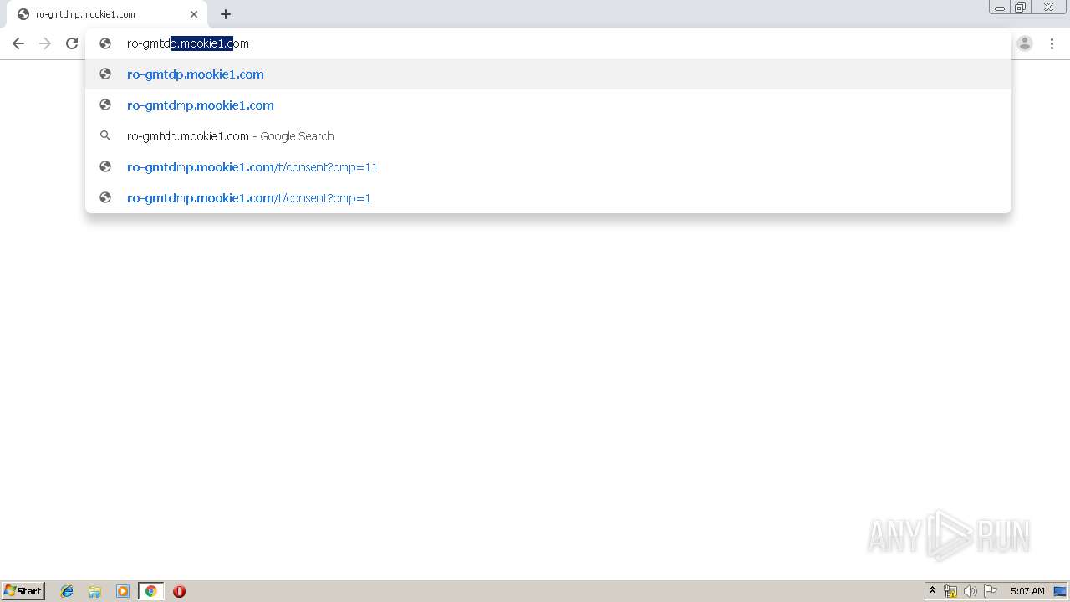Open the red Opera taskbar icon
Screen dimensions: 1070x602
click(x=179, y=591)
